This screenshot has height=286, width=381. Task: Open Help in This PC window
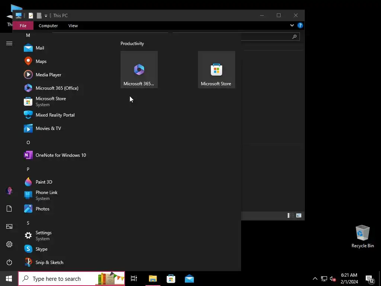pos(300,25)
